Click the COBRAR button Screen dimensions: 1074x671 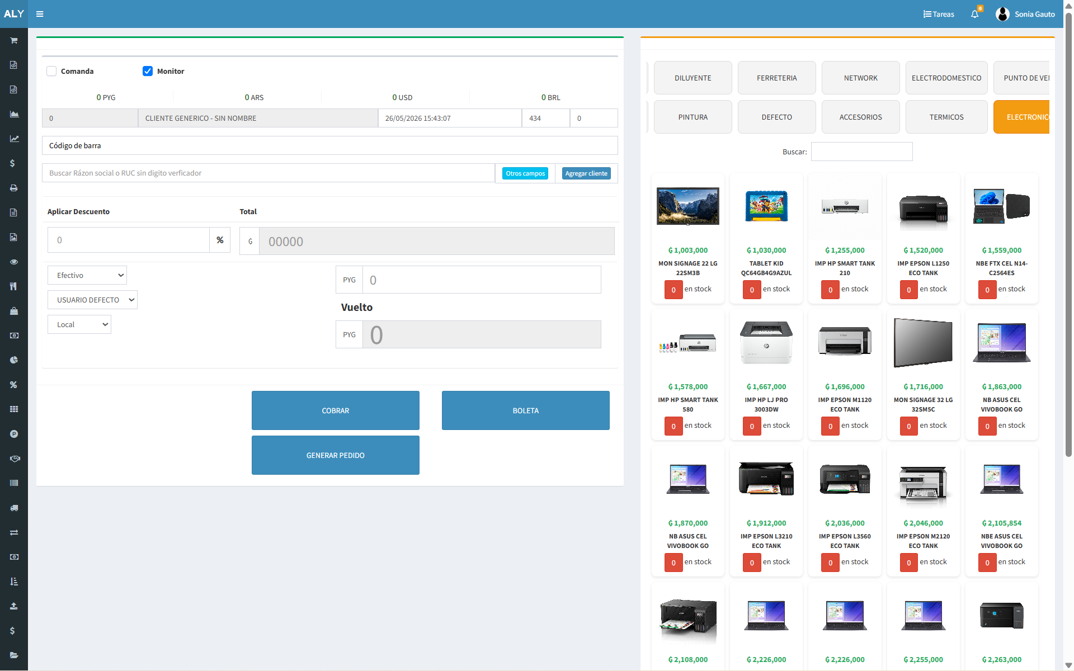pos(336,410)
